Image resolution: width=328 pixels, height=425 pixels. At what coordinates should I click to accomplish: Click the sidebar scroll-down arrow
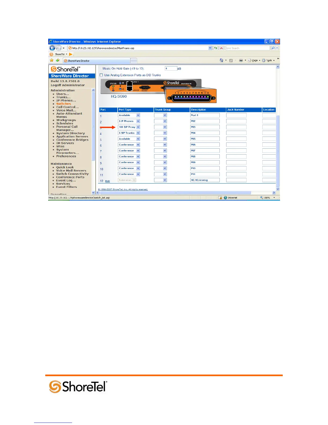(x=93, y=193)
